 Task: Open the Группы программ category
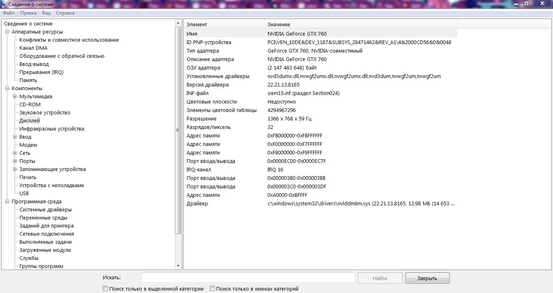coord(41,266)
